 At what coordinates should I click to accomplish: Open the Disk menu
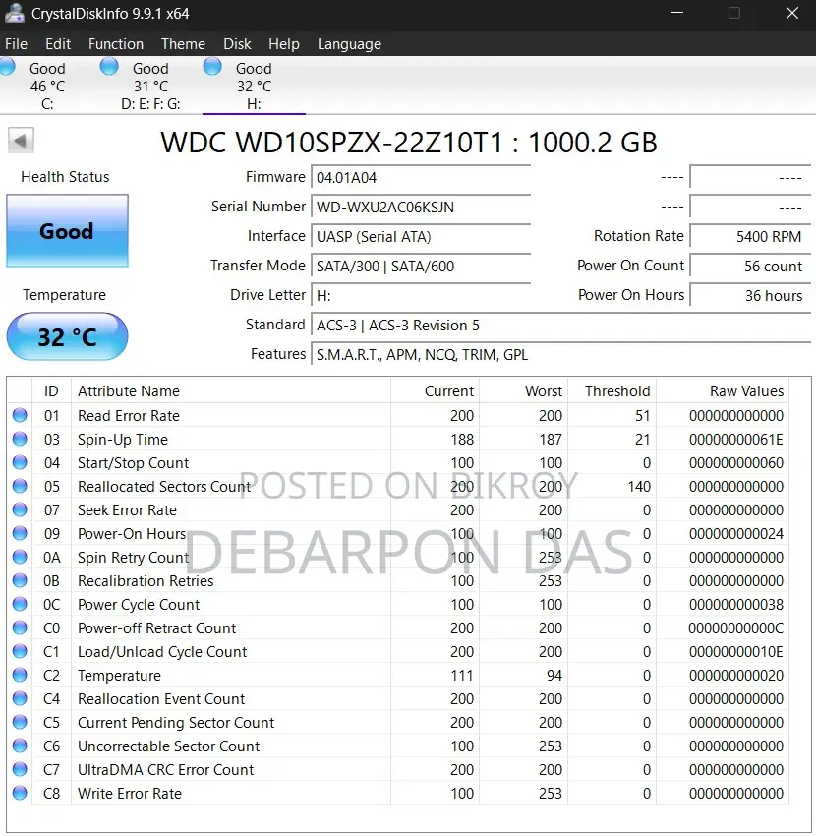click(237, 43)
